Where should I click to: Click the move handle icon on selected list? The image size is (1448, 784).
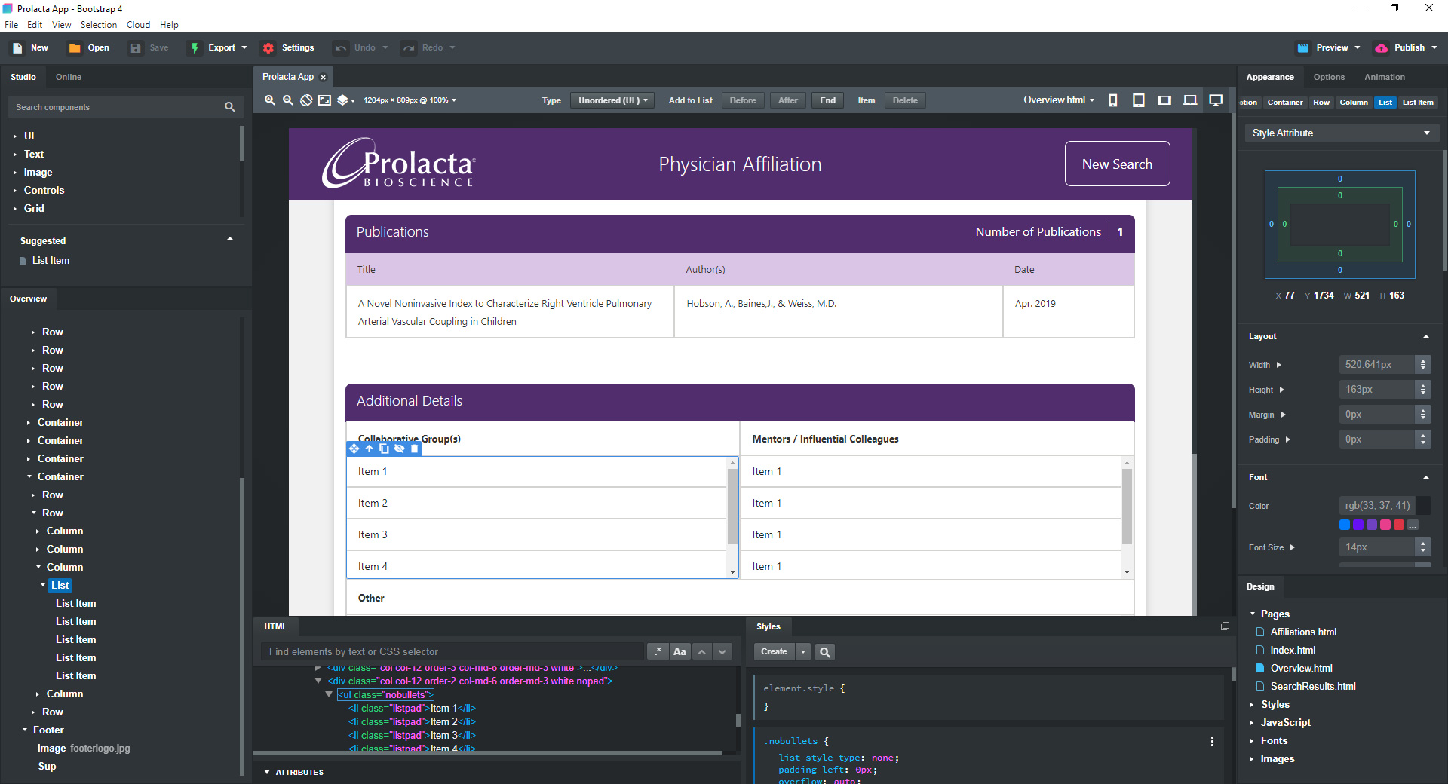point(354,449)
